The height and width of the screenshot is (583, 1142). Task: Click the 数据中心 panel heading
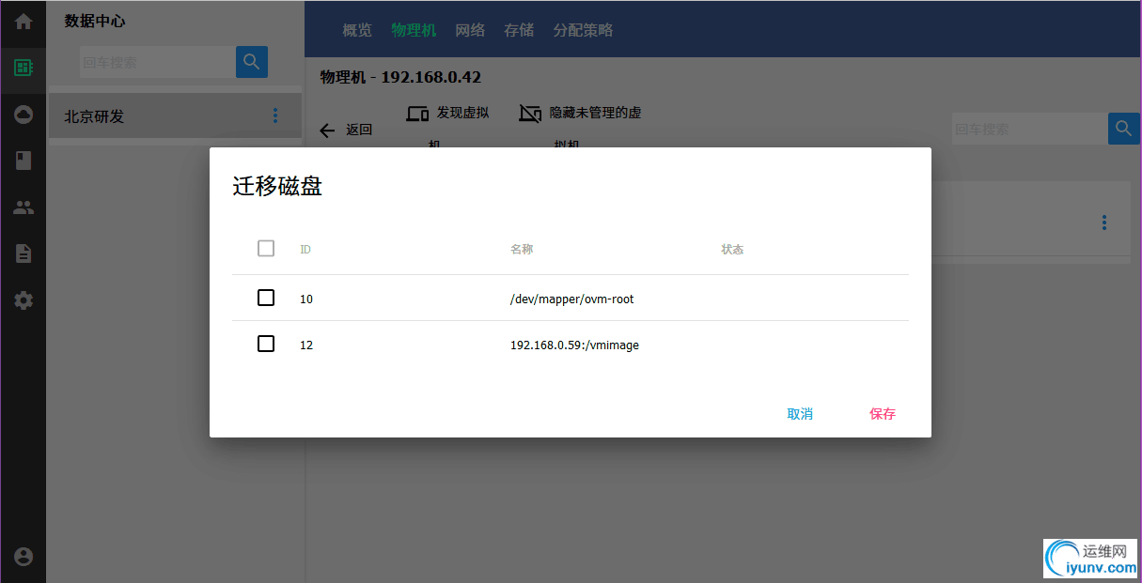point(95,21)
